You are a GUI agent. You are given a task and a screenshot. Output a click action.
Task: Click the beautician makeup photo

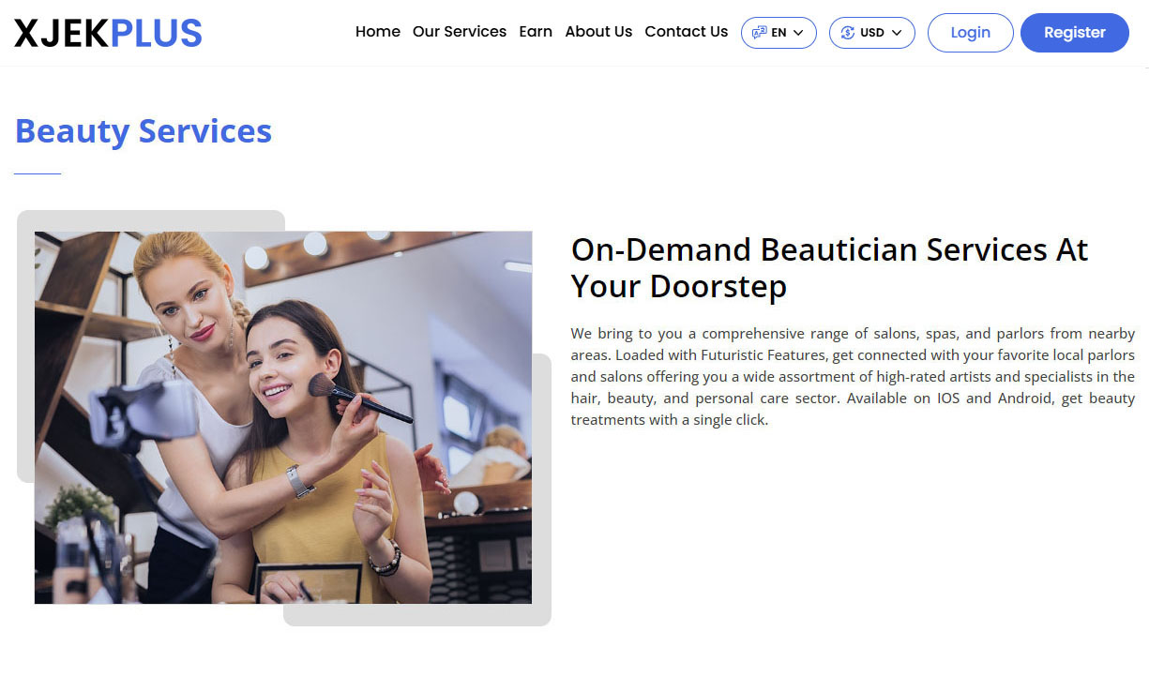tap(283, 416)
